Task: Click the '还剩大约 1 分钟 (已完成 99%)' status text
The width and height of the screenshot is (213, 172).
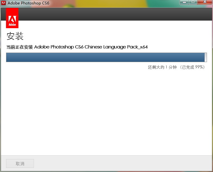Action: point(176,67)
